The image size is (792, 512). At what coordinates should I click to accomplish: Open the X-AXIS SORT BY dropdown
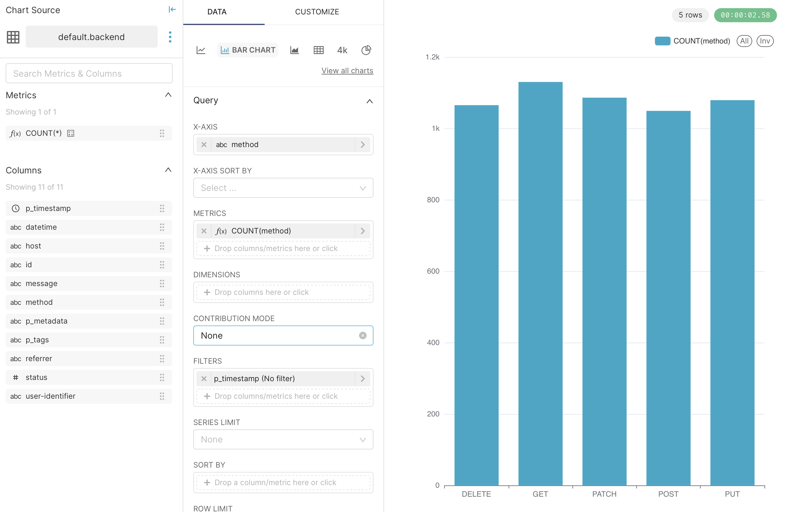pos(283,187)
